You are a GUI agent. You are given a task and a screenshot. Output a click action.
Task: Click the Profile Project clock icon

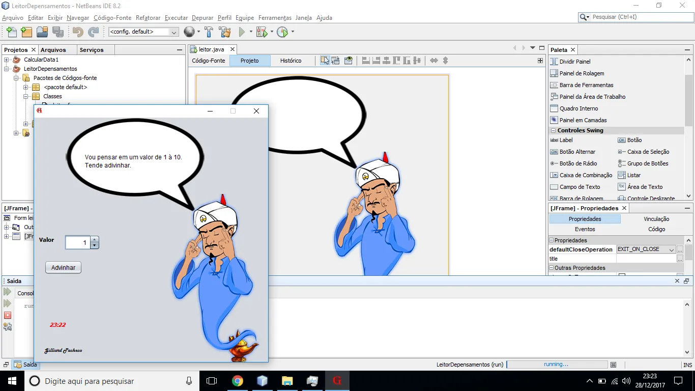point(282,32)
